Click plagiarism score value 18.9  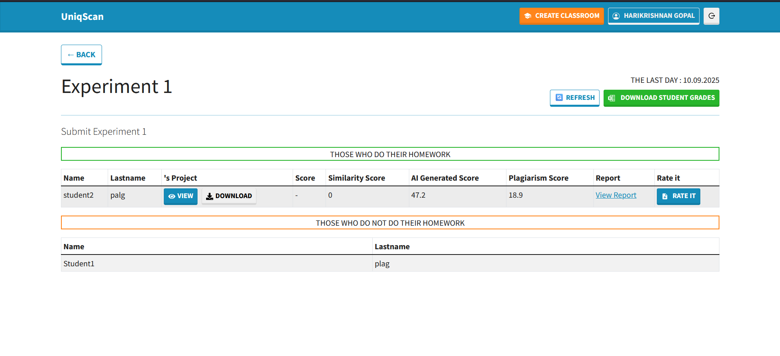tap(516, 195)
